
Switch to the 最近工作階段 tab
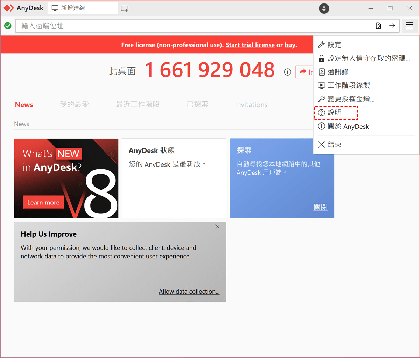click(x=138, y=105)
